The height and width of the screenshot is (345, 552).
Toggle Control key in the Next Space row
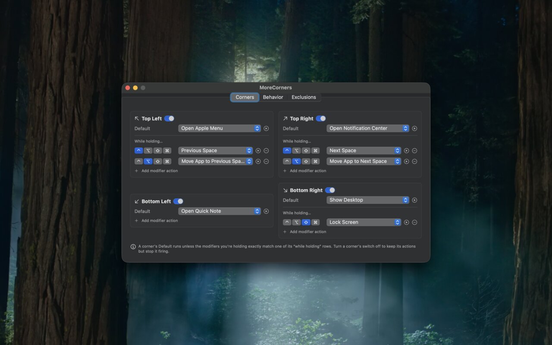[x=287, y=151]
